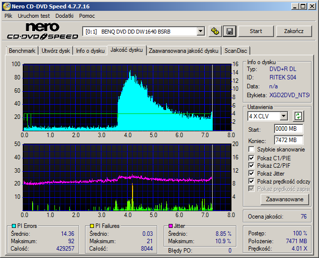Click the magenta Jitter legend swatch
This screenshot has width=319, height=258.
(x=171, y=226)
